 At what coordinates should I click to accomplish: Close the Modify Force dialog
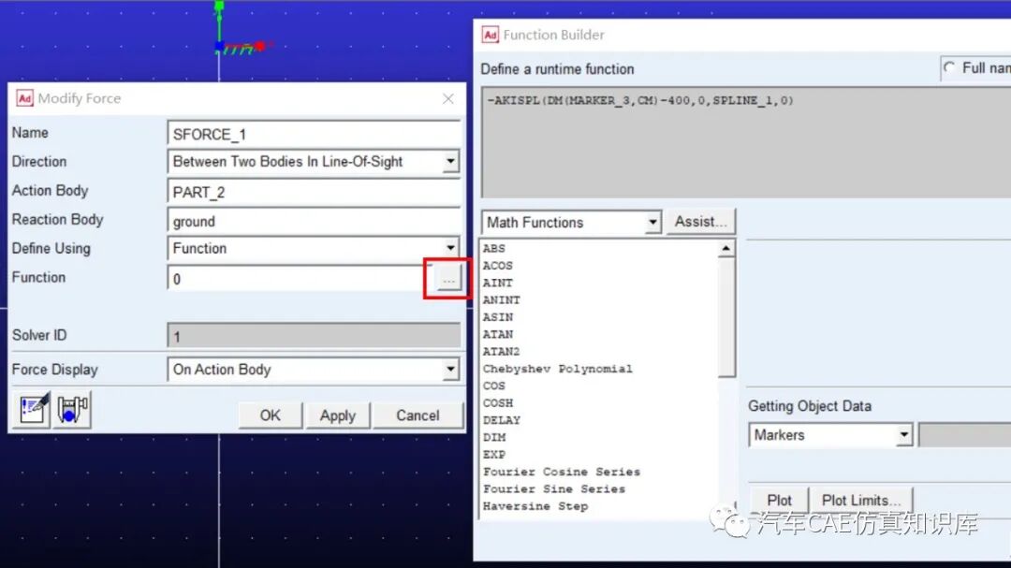448,98
